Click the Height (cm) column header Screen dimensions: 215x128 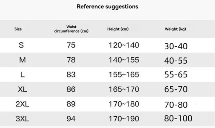click(x=118, y=29)
